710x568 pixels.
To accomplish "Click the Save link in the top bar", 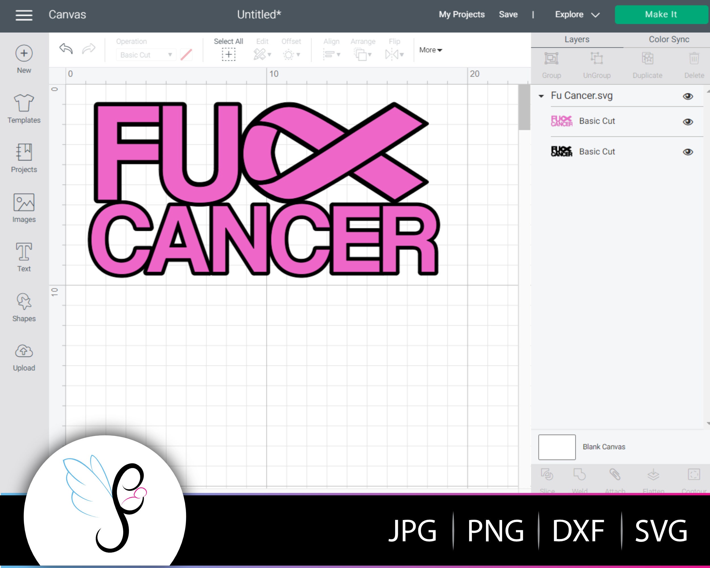I will [x=508, y=14].
